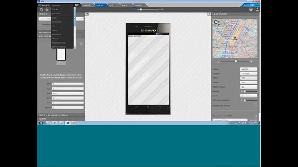Collapse left panels with the arrow icon

tap(87, 14)
